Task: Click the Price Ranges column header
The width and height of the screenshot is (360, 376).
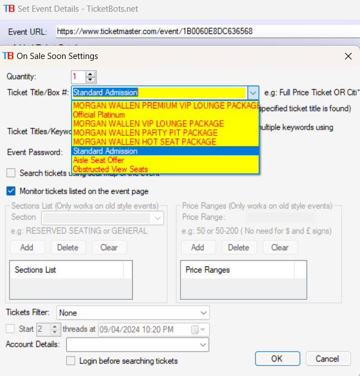Action: point(238,270)
